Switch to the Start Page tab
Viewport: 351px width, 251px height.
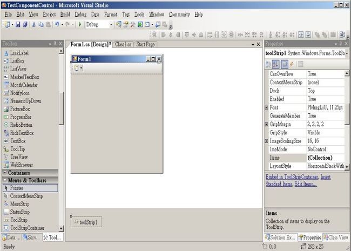pos(145,44)
